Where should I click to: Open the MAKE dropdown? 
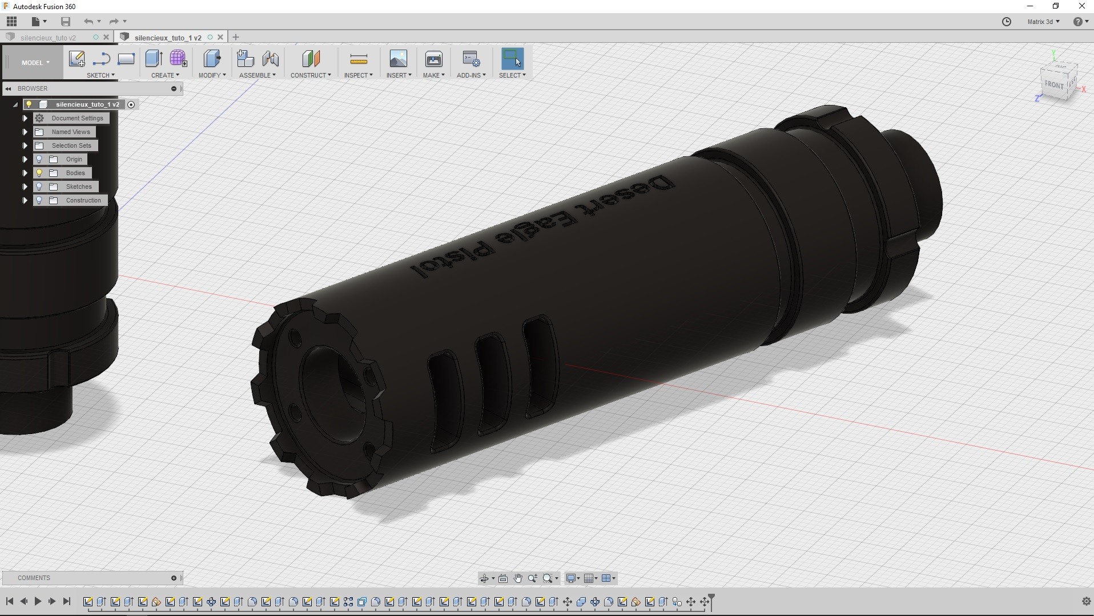point(434,75)
